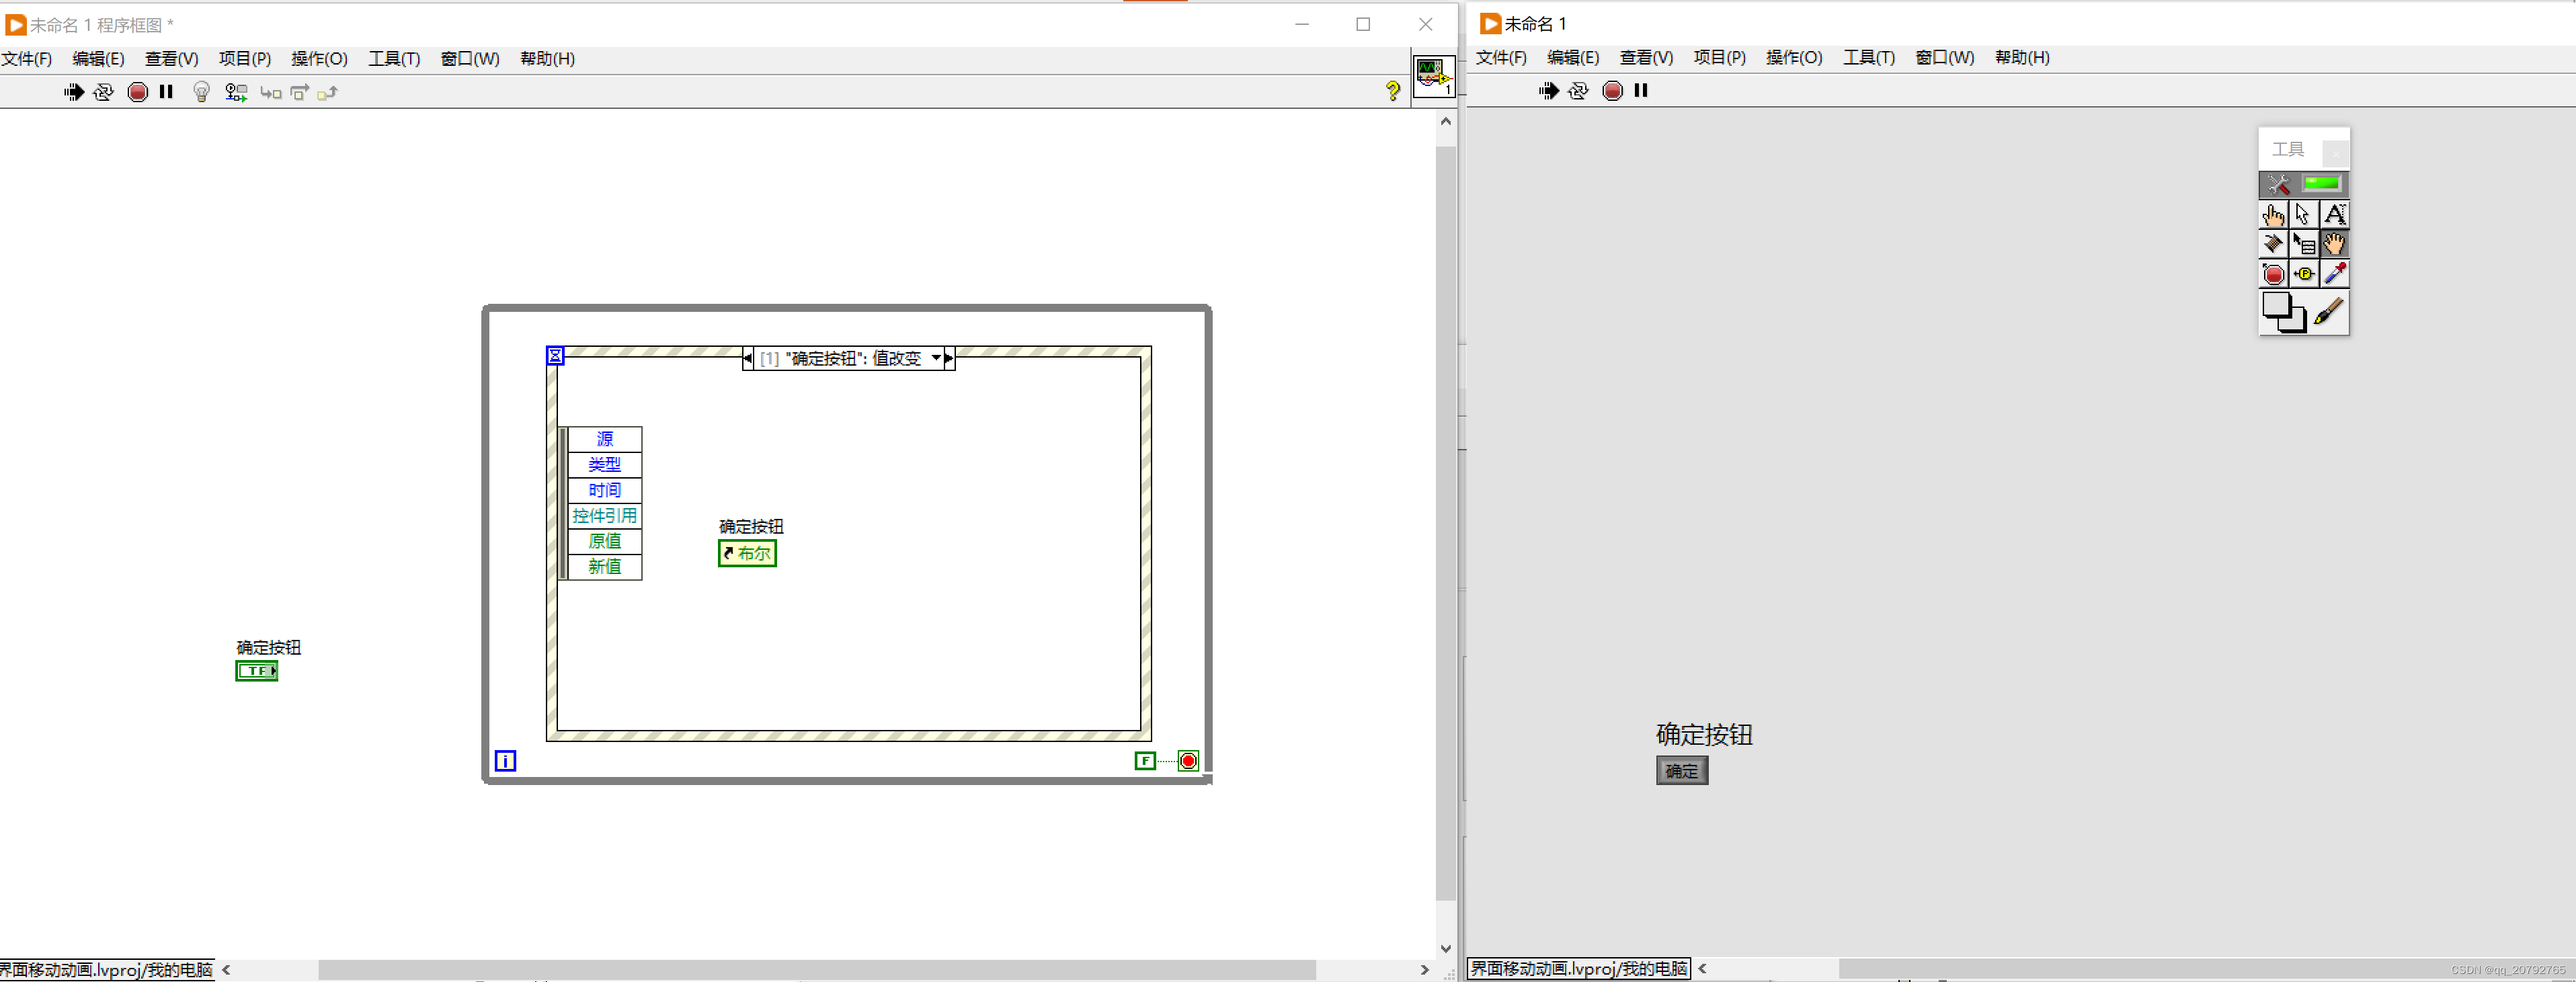Screen dimensions: 2576x982
Task: Go to next event case arrow
Action: tap(949, 358)
